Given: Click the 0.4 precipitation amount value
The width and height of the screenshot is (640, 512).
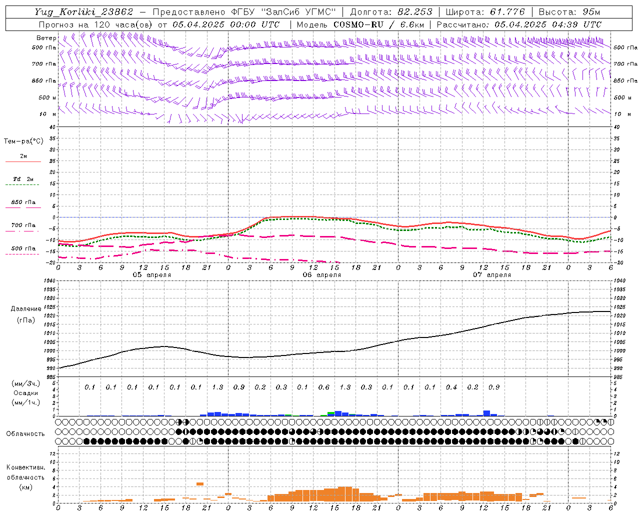Looking at the screenshot, I should 451,387.
